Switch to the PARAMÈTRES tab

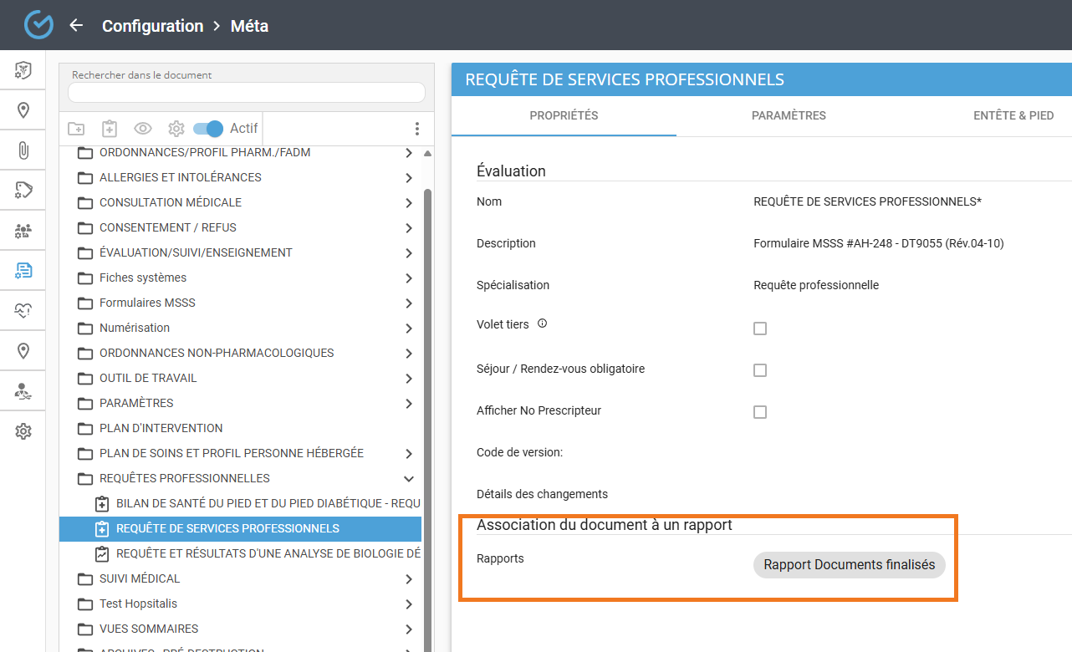(789, 115)
